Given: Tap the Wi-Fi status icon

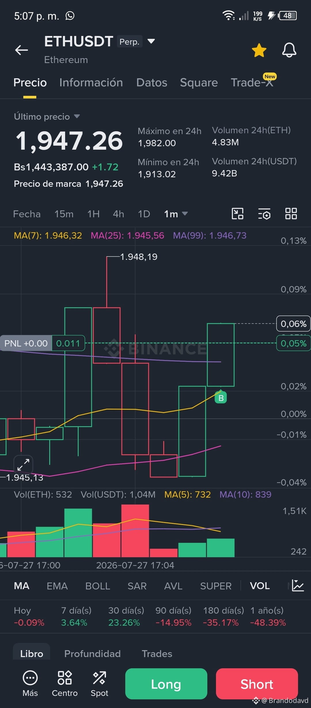Looking at the screenshot, I should (229, 16).
